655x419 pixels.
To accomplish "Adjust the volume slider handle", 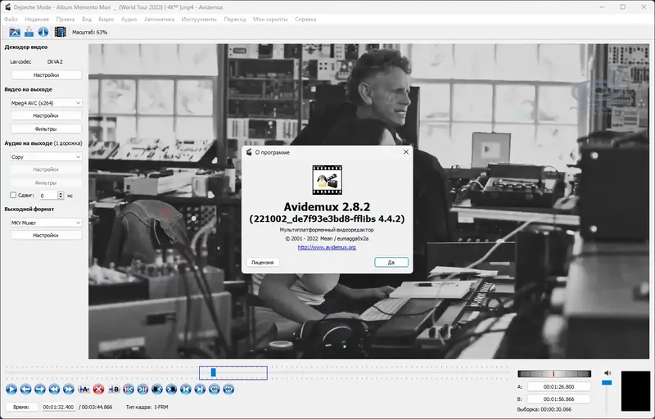I will click(x=607, y=382).
